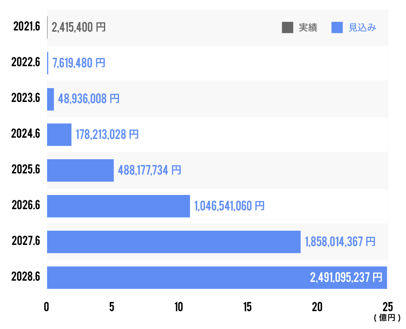Screen dimensions: 406x329
Task: Click the gray 実績 legend swatch
Action: click(x=287, y=28)
